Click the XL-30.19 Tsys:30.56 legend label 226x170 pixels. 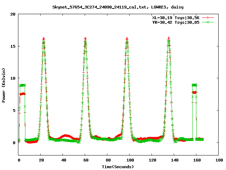176,18
